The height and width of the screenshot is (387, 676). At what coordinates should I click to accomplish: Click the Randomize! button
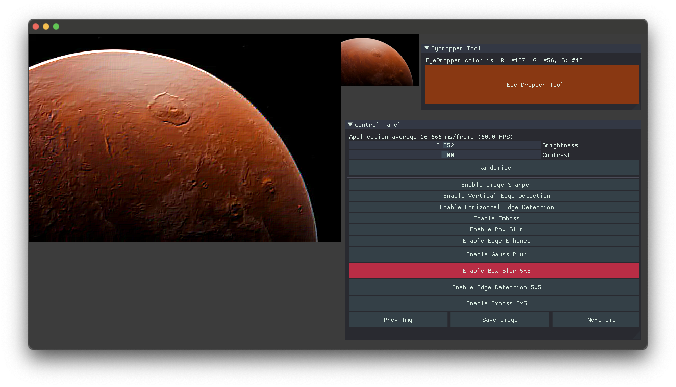click(x=494, y=168)
